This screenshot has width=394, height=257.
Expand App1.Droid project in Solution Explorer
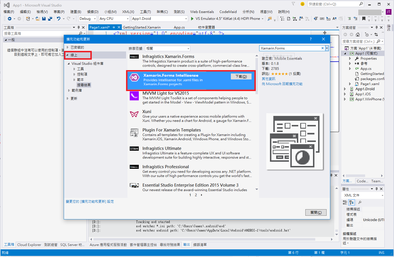[345, 89]
